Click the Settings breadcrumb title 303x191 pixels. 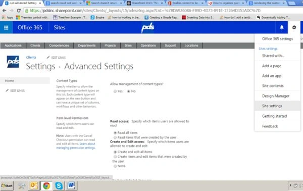[x=40, y=67]
